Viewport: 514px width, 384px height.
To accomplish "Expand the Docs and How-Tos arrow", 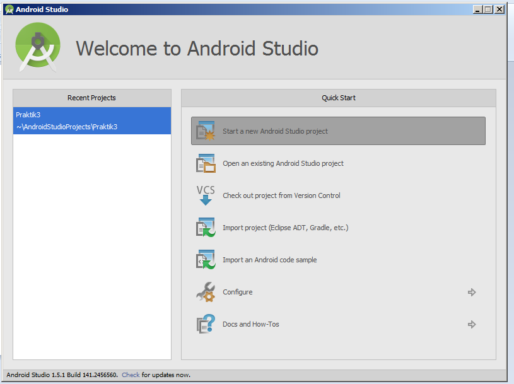I will pos(472,324).
